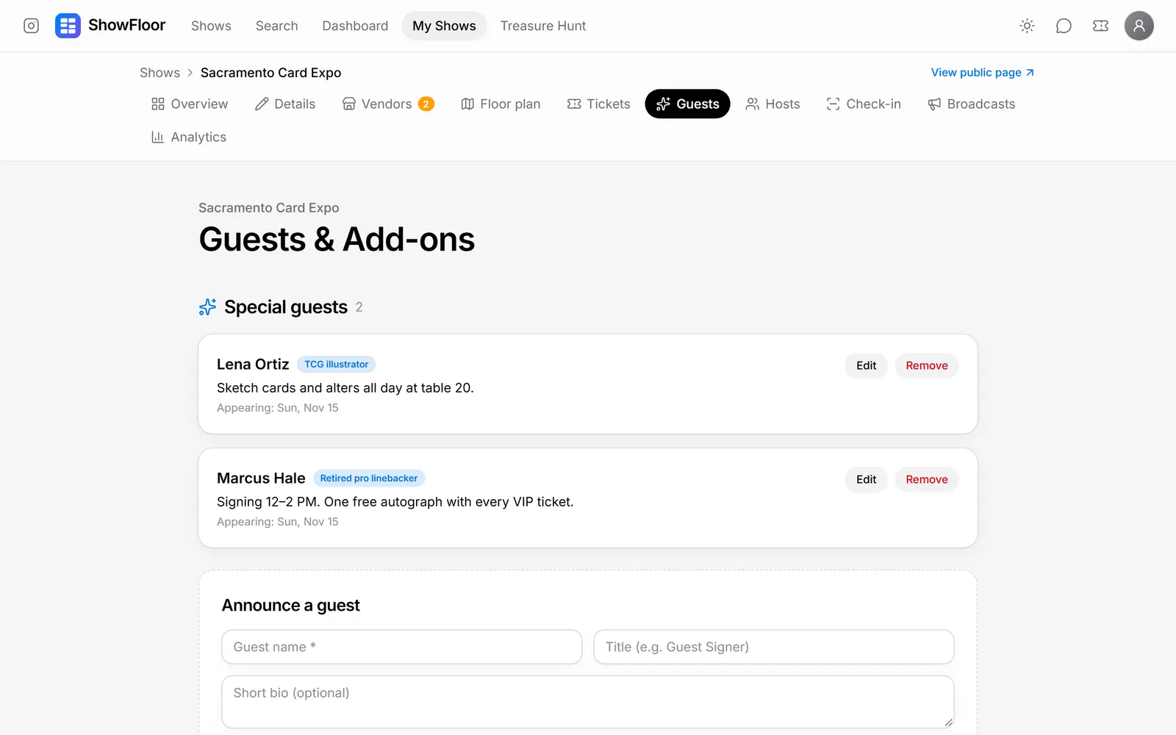Click the Sacramento Card Expo breadcrumb text

click(270, 73)
